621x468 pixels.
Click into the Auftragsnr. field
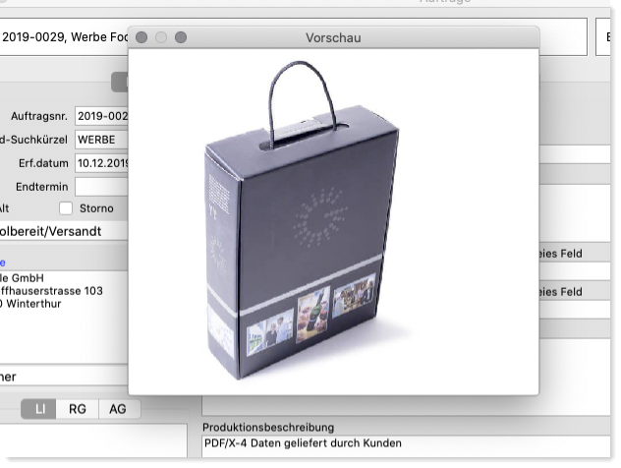coord(101,116)
